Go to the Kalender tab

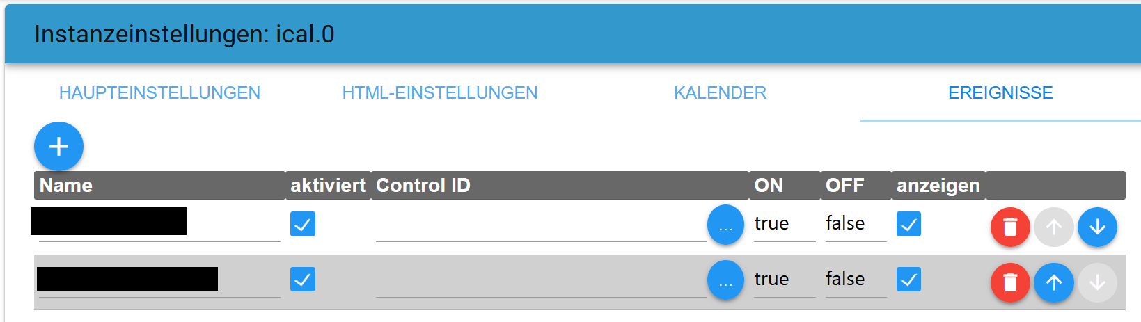[x=720, y=93]
